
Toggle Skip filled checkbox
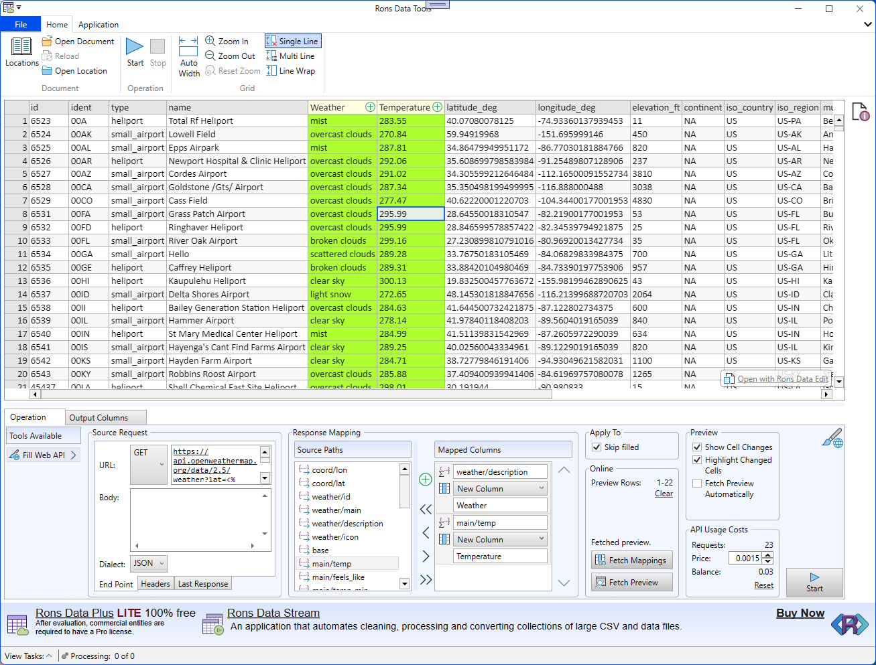click(x=597, y=447)
